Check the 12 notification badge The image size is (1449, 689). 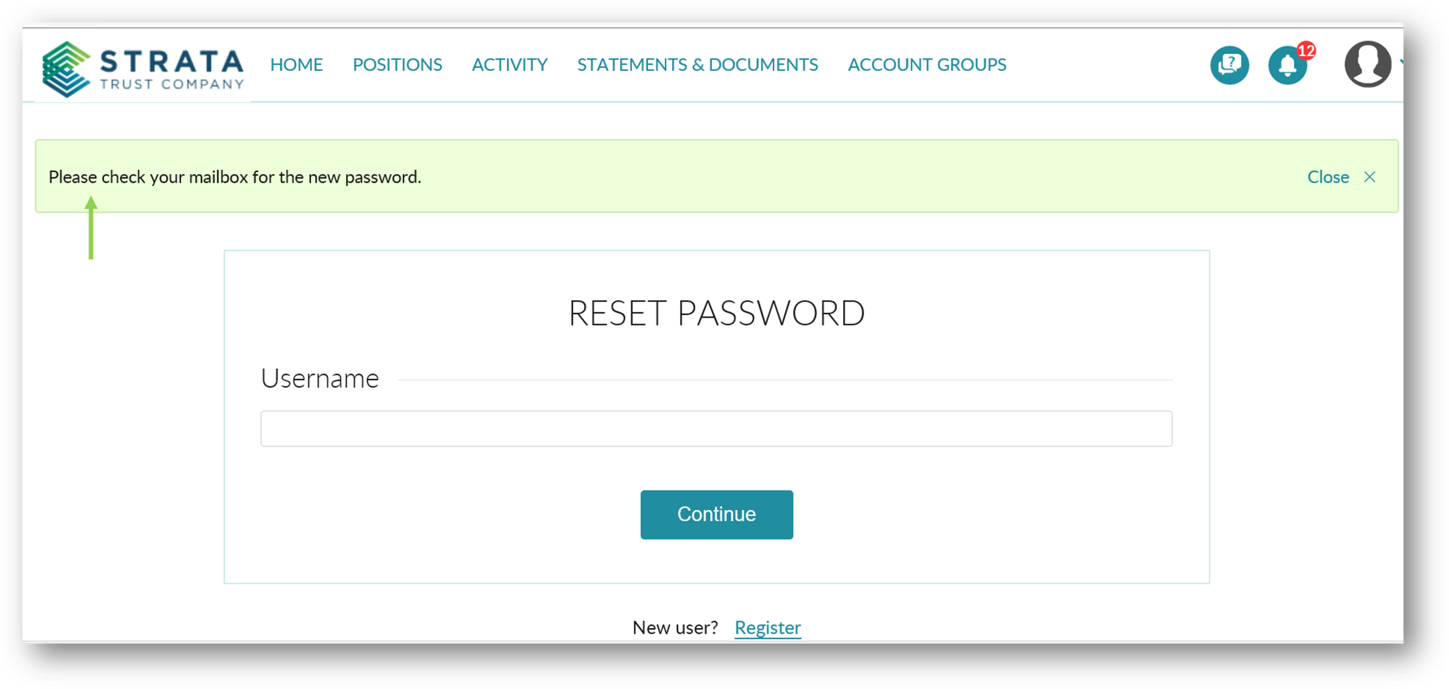tap(1306, 51)
